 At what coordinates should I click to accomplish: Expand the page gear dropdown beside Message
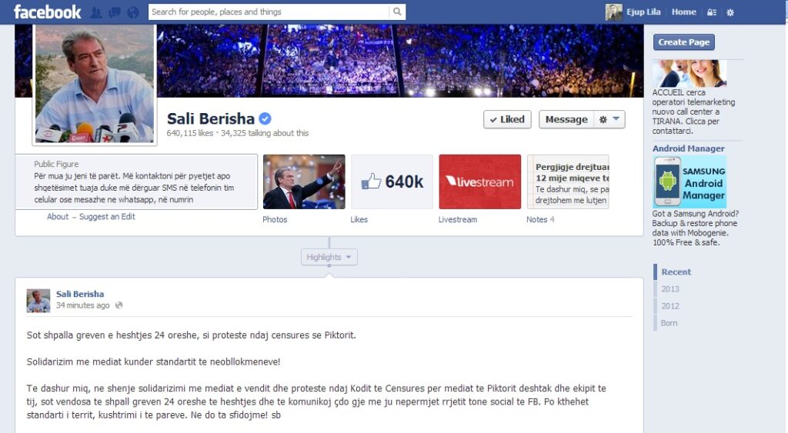click(609, 119)
